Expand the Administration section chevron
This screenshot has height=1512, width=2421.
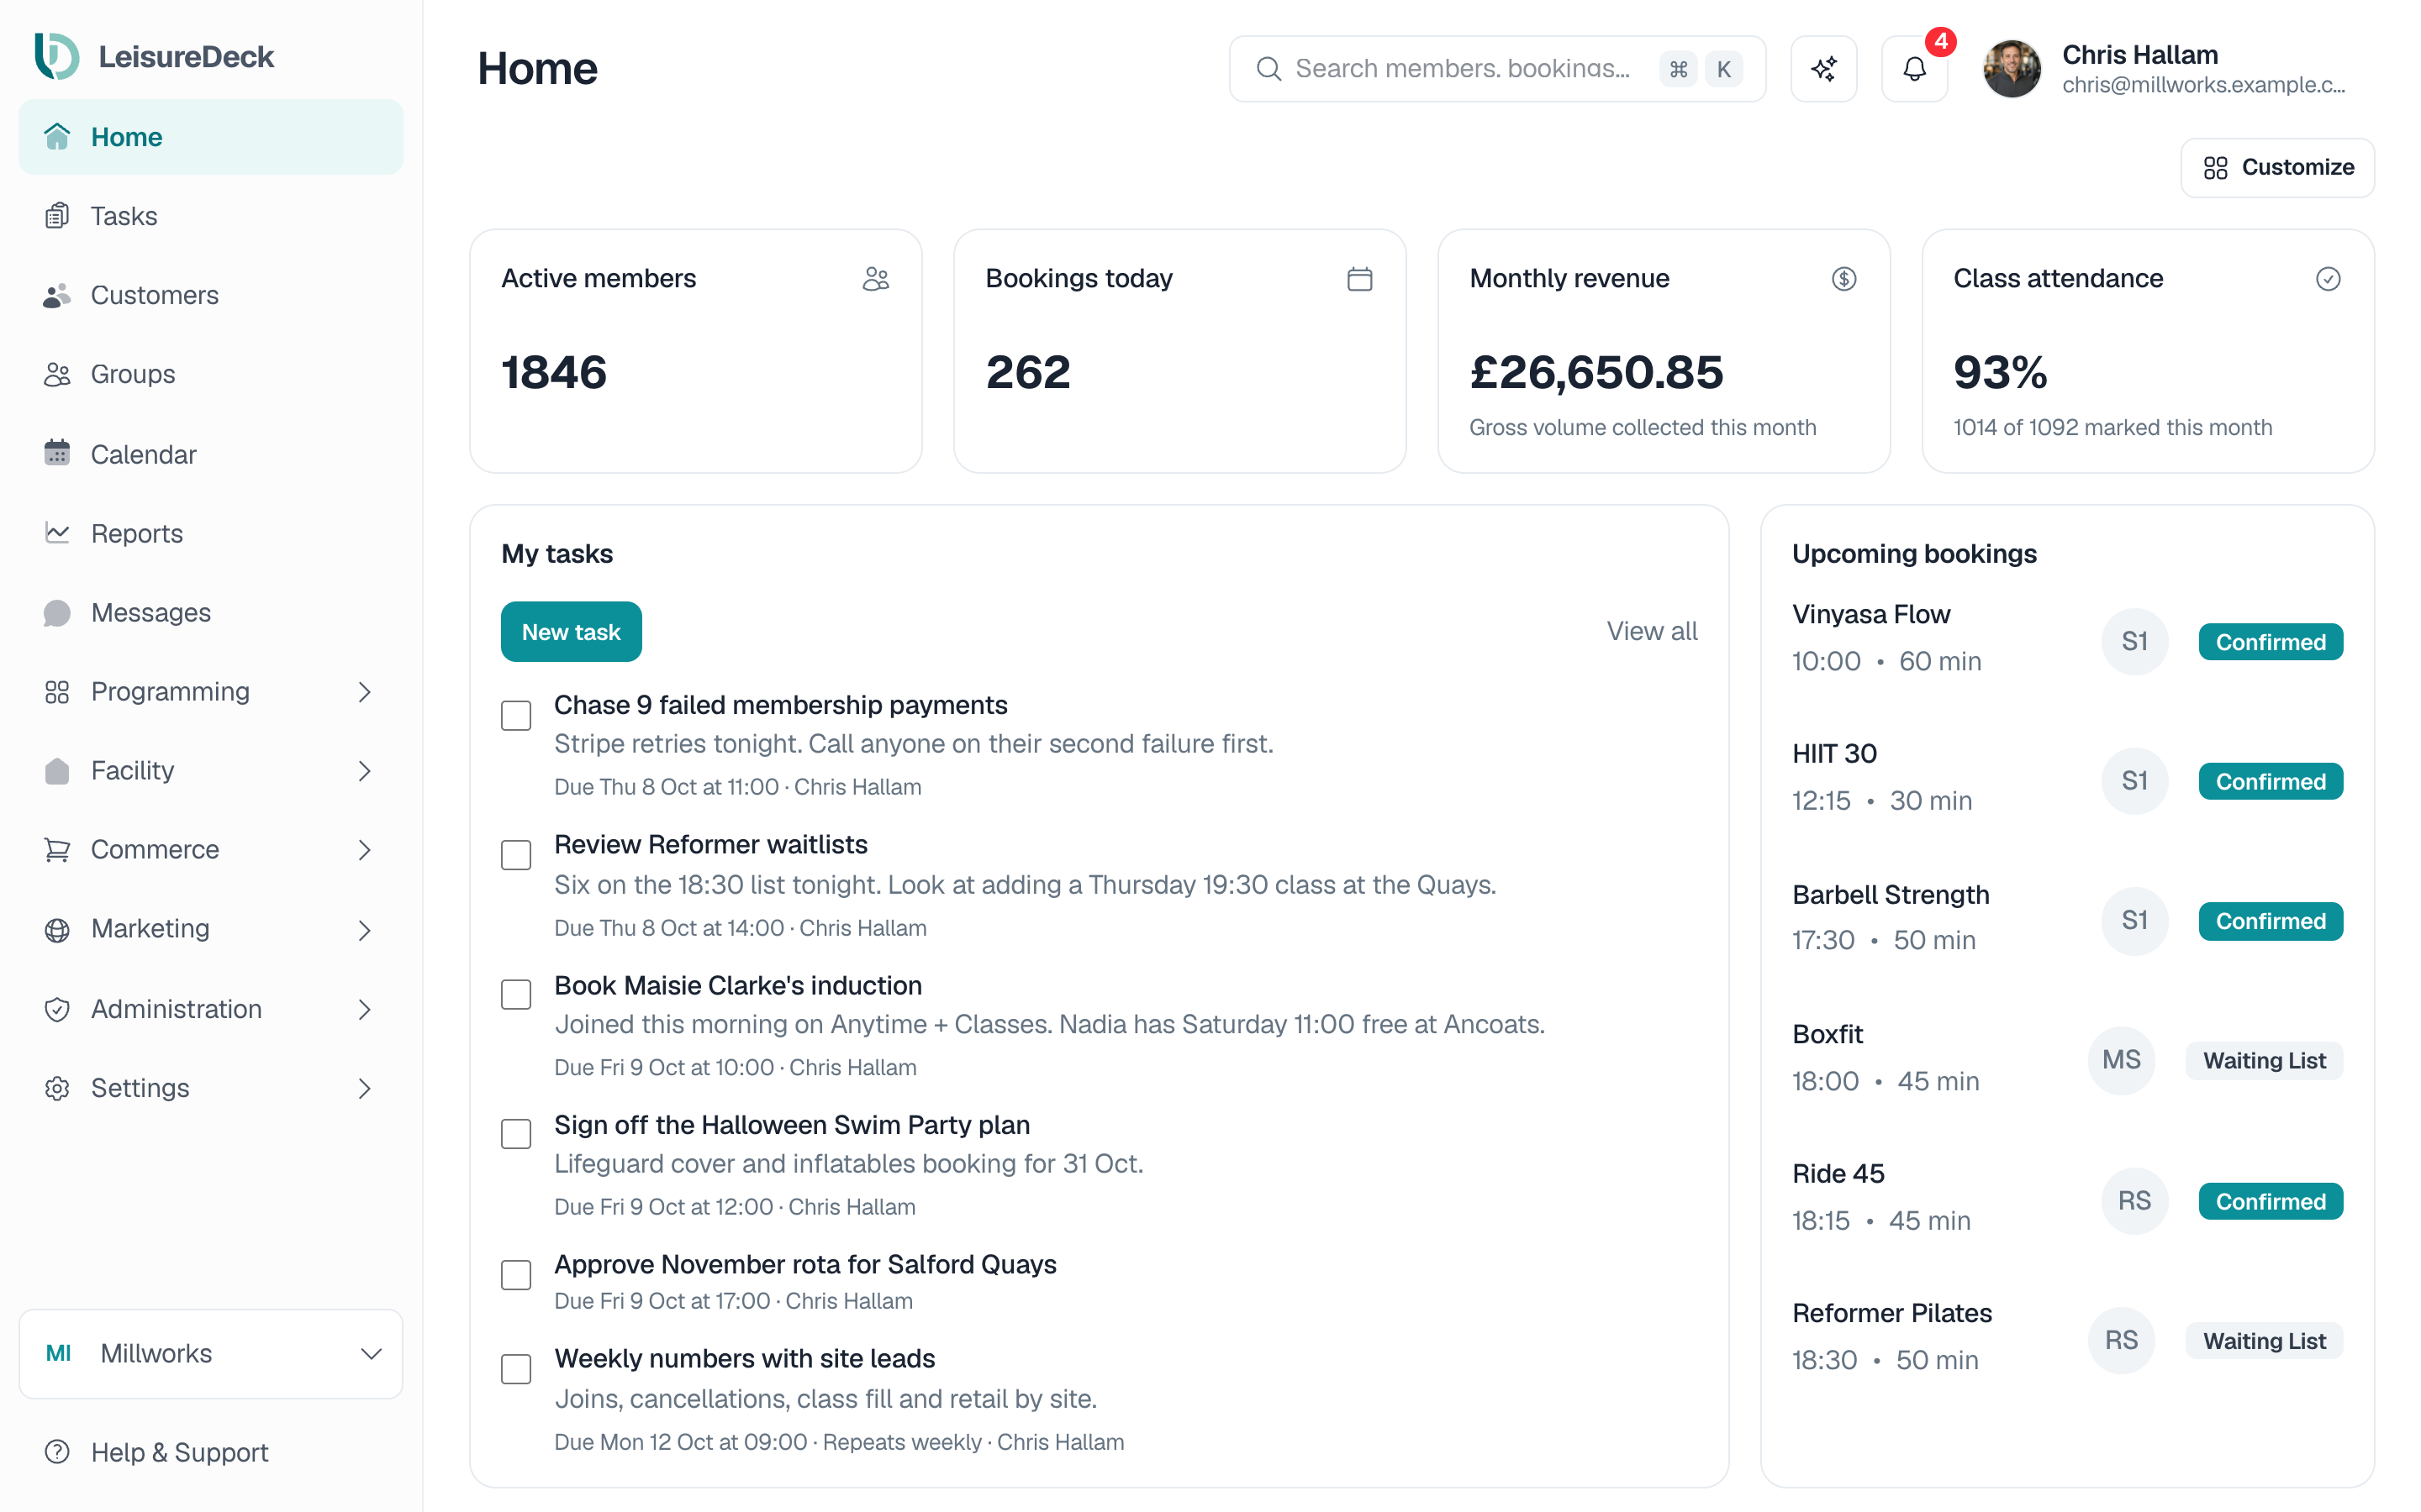click(x=365, y=1009)
